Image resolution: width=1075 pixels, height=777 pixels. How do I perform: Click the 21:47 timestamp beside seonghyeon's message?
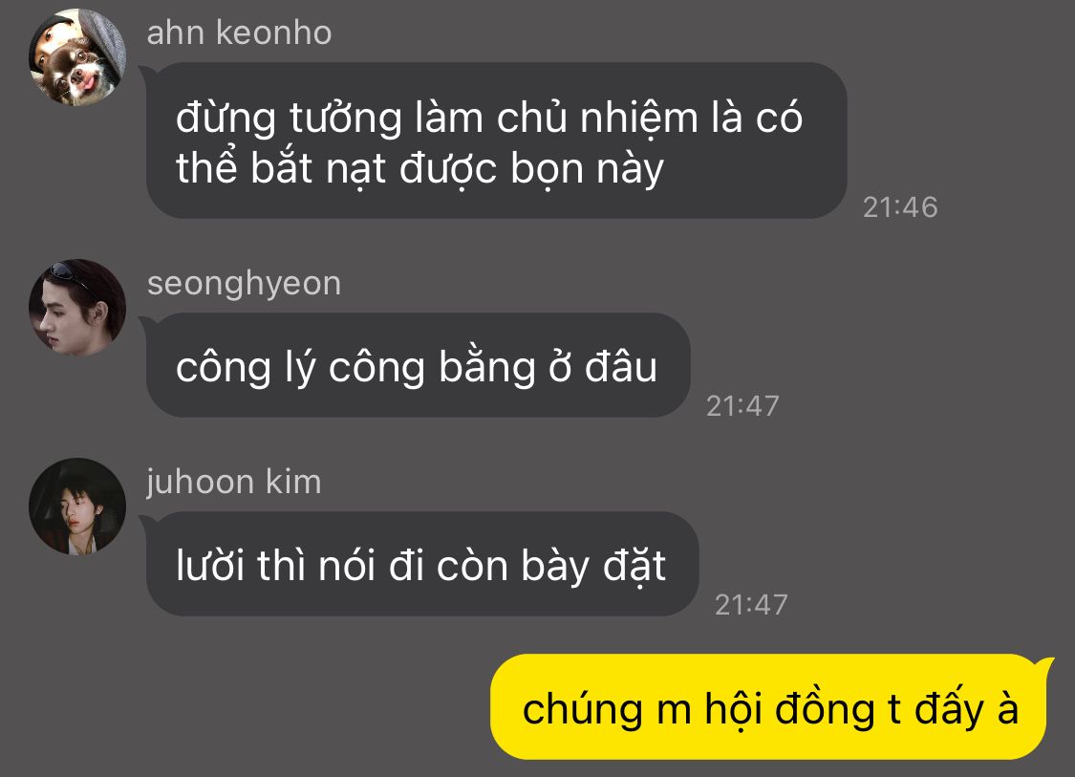pyautogui.click(x=742, y=406)
